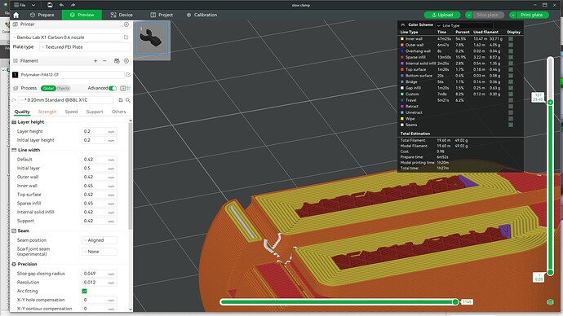The height and width of the screenshot is (316, 563).
Task: Toggle Seams display checkbox
Action: (511, 125)
